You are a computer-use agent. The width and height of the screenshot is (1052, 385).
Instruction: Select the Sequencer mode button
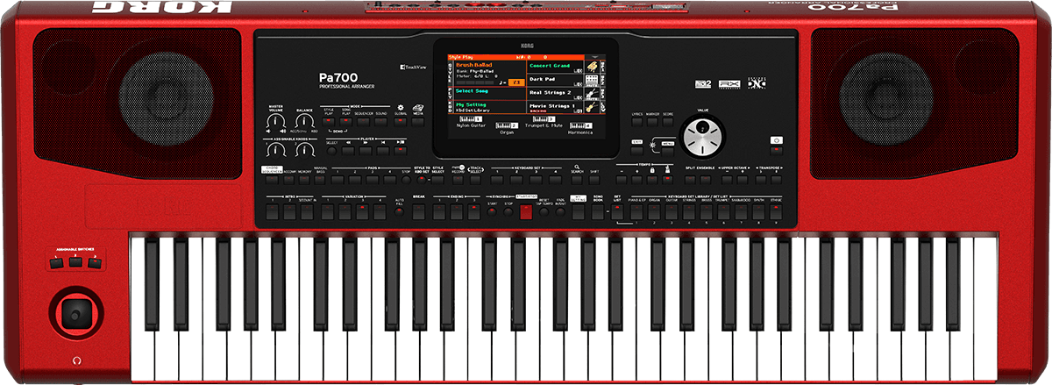364,123
